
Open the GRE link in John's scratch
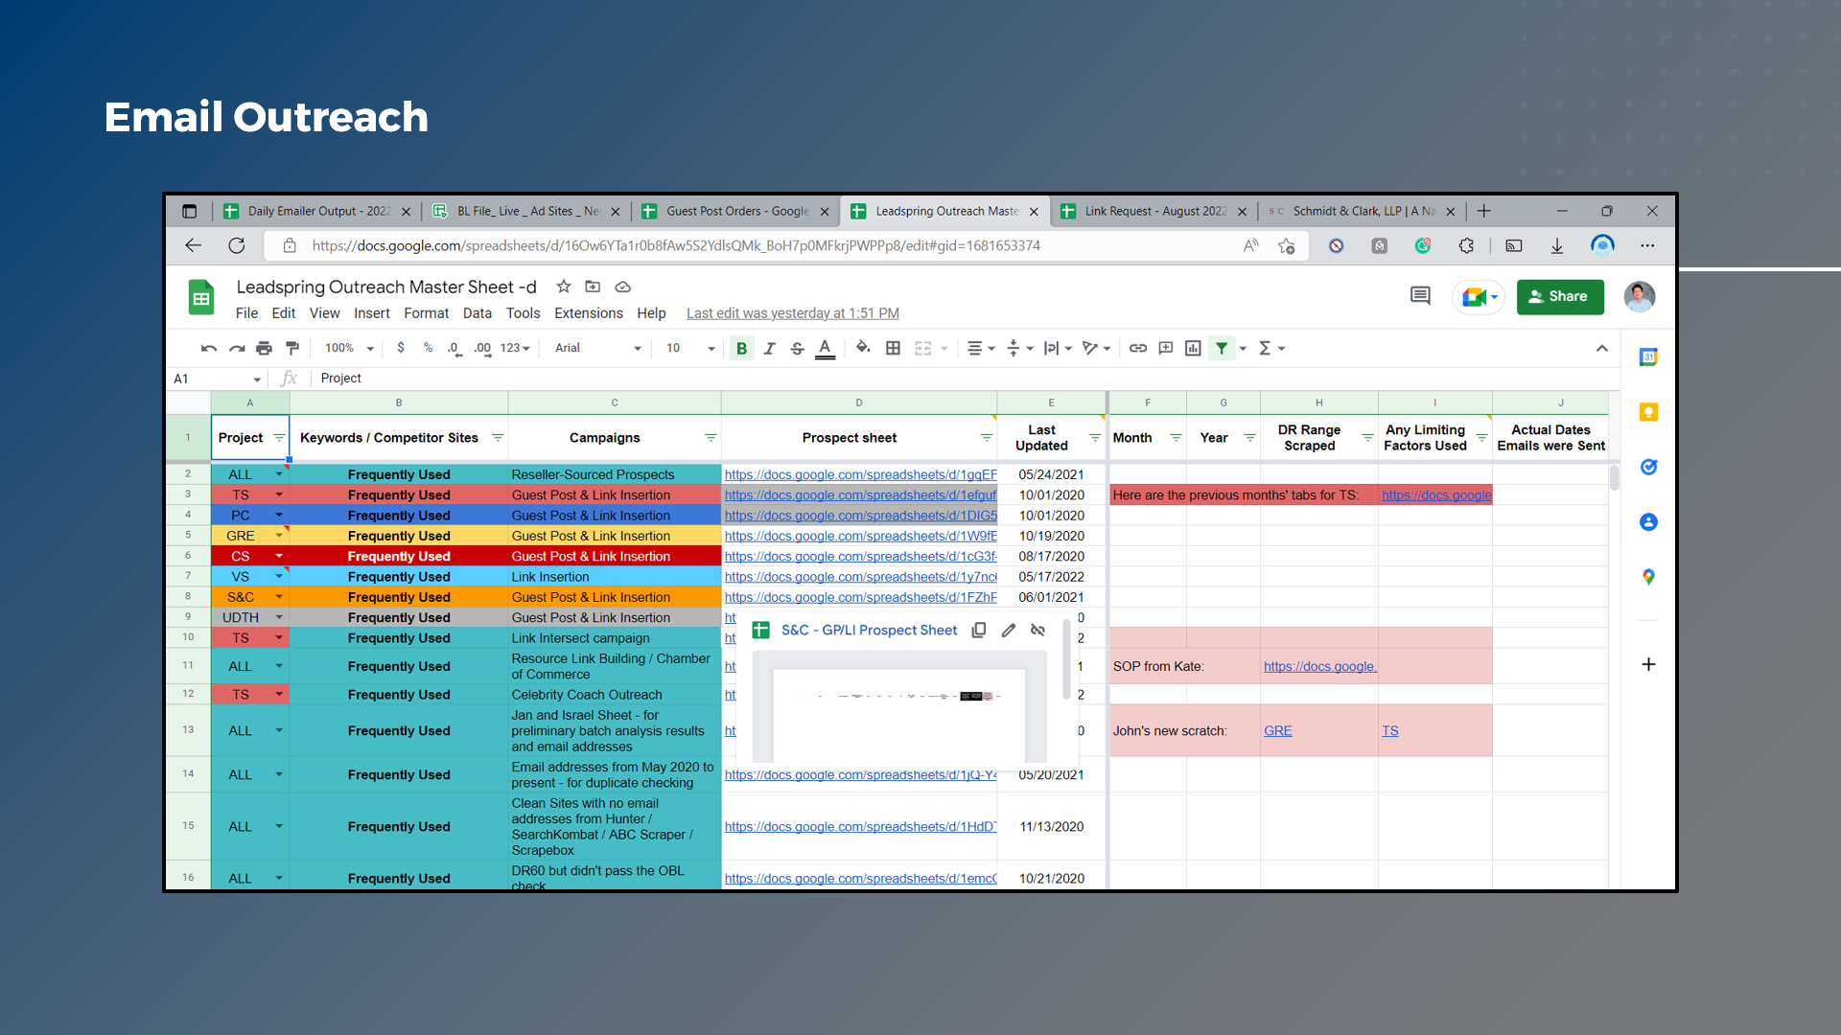click(x=1277, y=730)
